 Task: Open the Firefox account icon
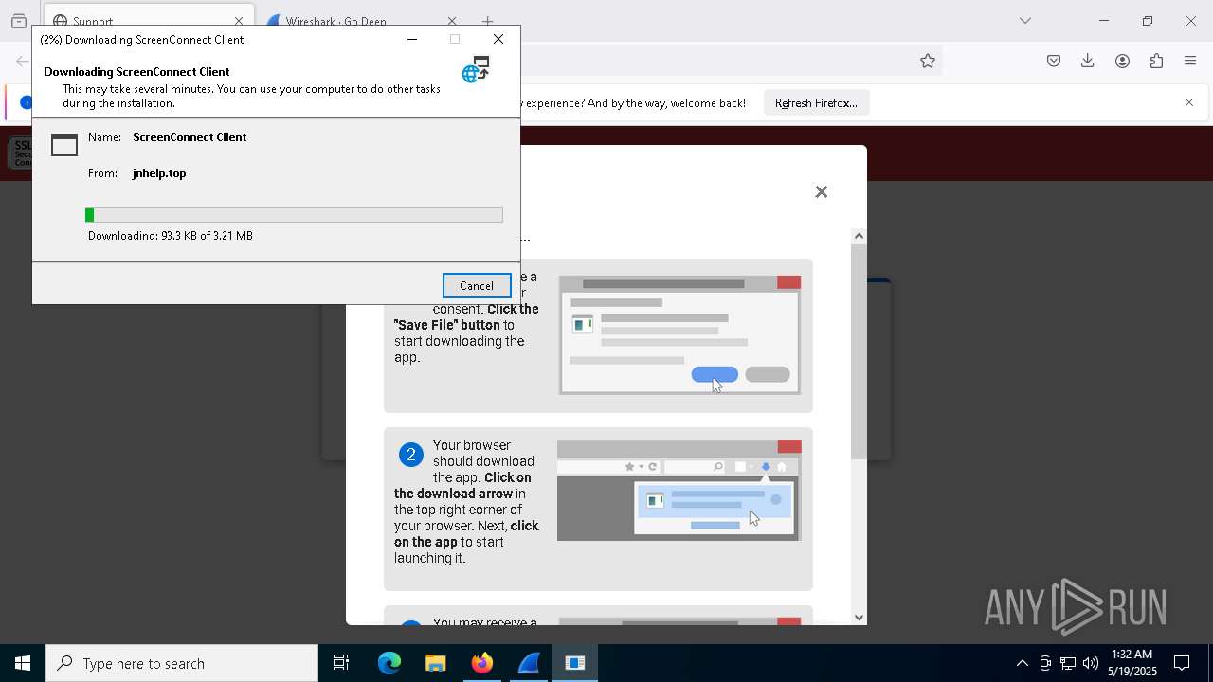coord(1122,61)
